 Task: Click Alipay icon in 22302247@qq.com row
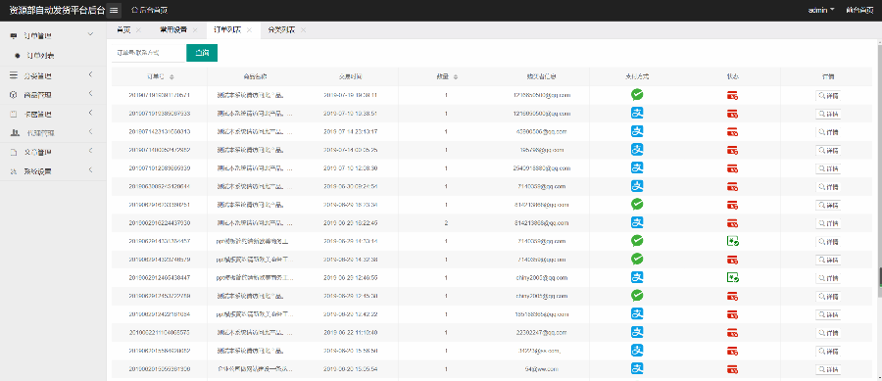click(637, 332)
